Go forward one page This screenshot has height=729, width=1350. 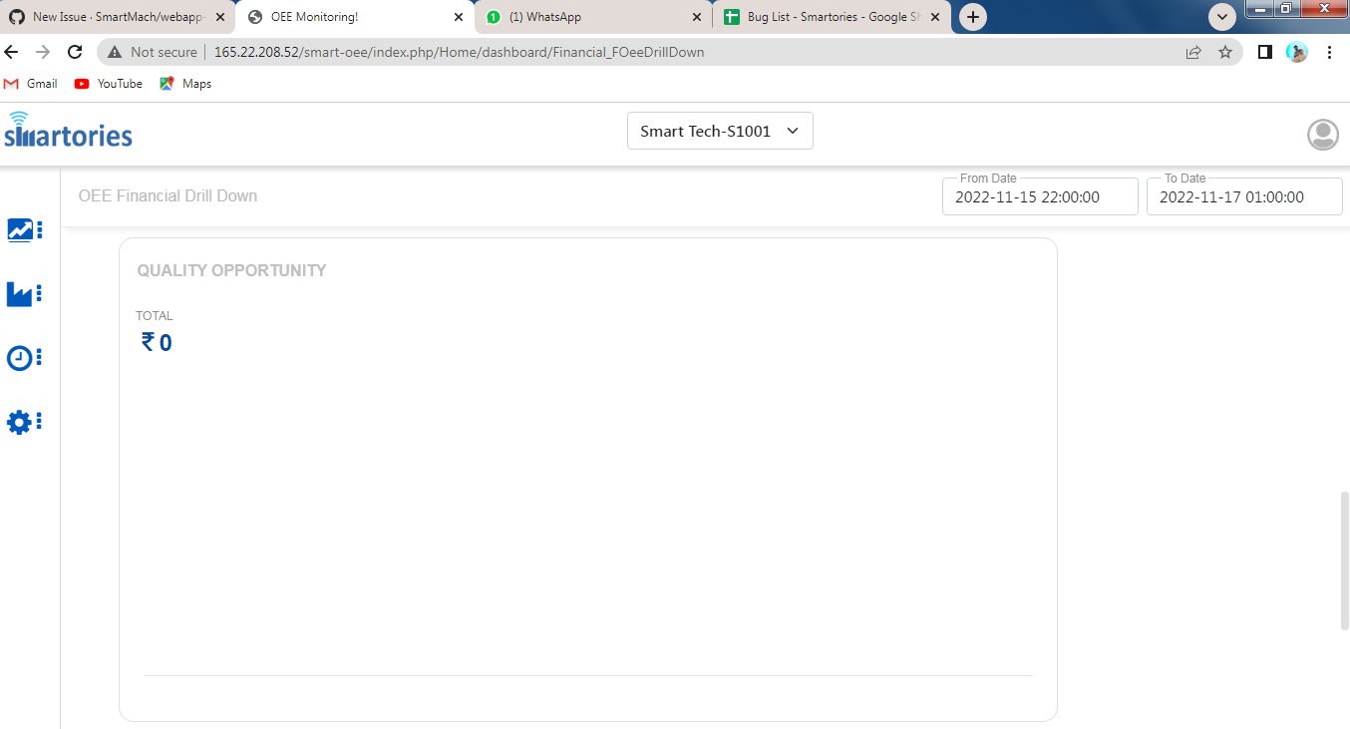click(x=43, y=52)
